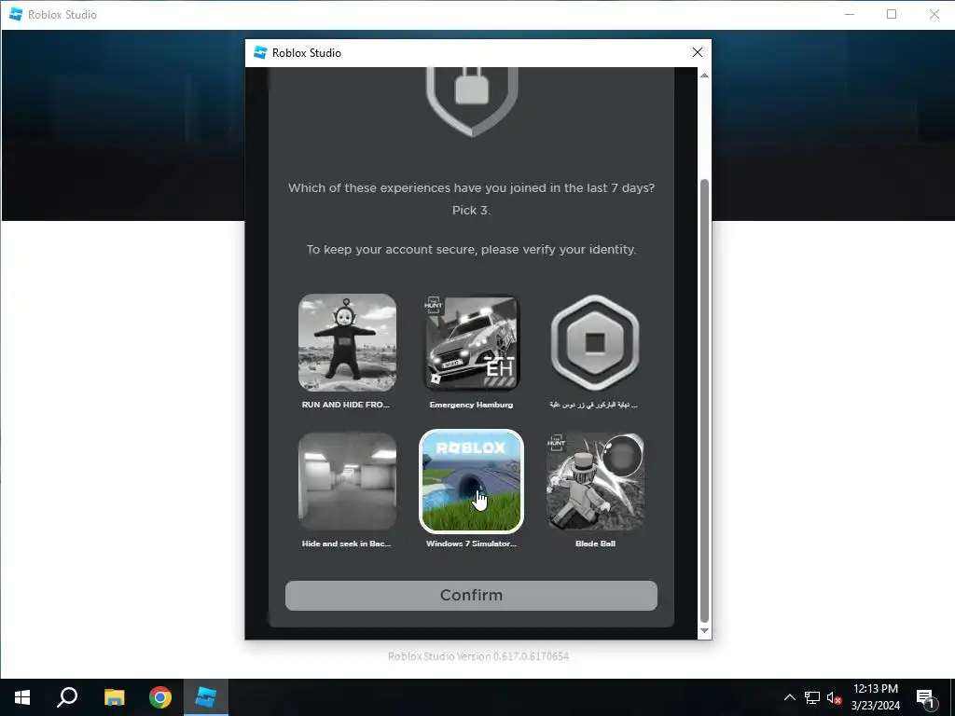Click the RUN AND HIDE FRO... label

coord(345,405)
